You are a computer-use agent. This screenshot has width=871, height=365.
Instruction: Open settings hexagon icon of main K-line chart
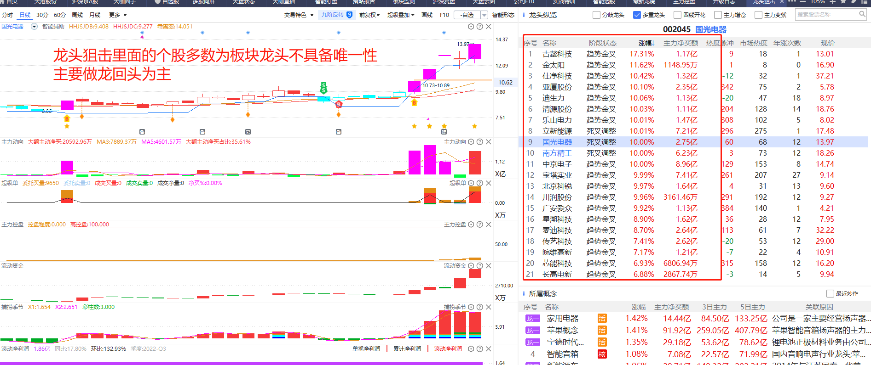coord(471,27)
